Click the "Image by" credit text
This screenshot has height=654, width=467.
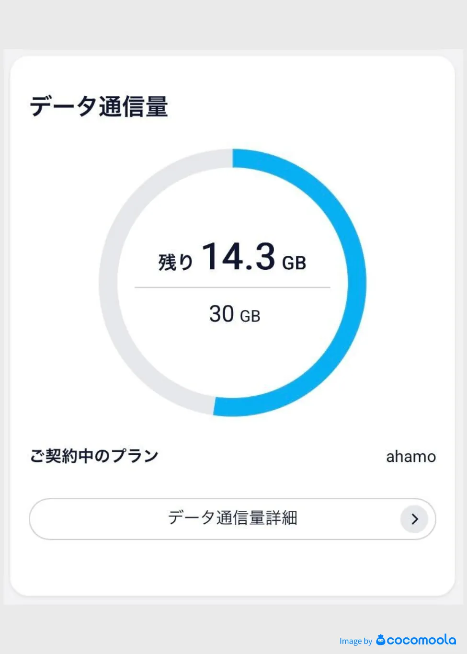[x=355, y=641]
